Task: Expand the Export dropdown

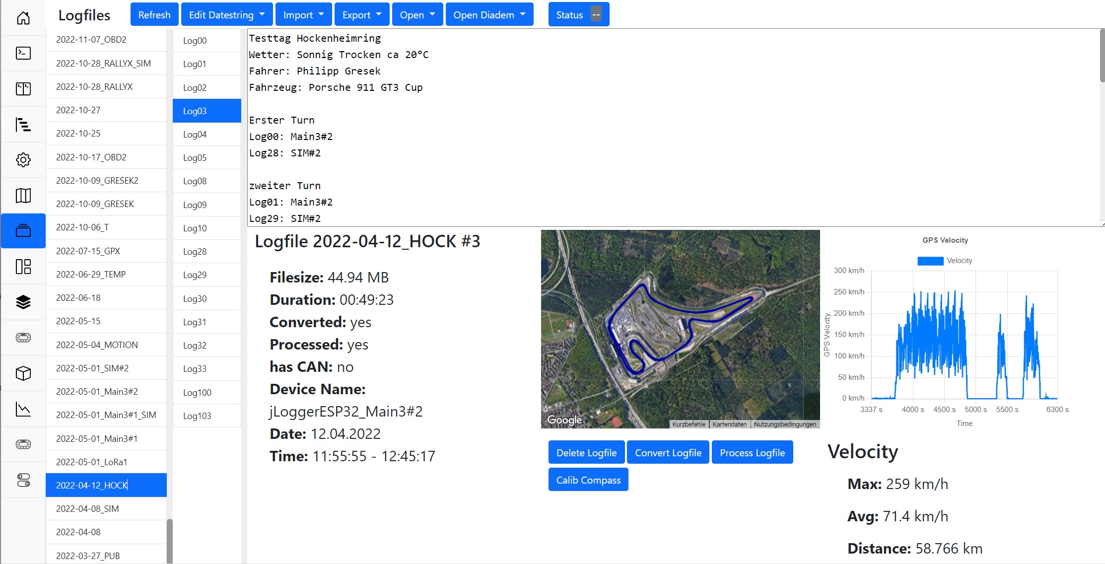Action: (x=362, y=15)
